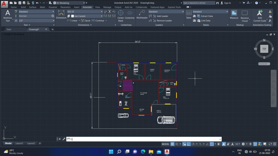
Task: Toggle ortho mode in status bar
Action: (x=189, y=144)
